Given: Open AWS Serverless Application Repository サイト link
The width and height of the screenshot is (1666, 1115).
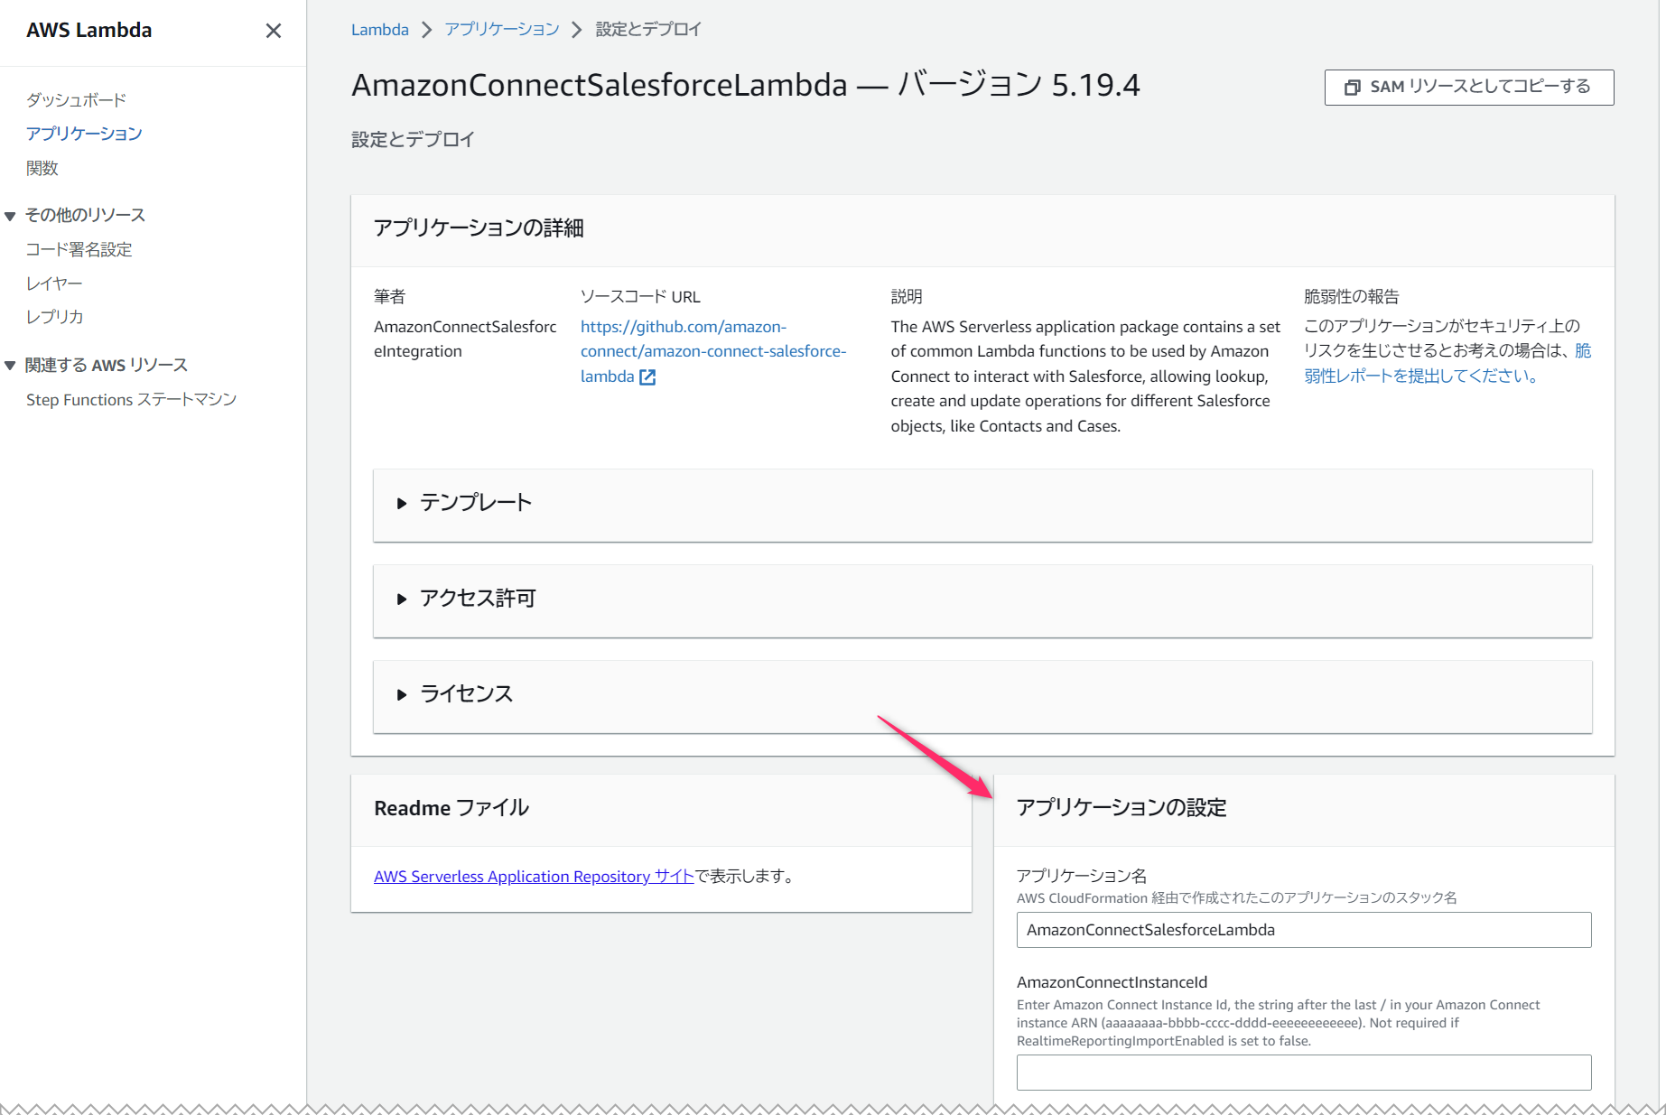Looking at the screenshot, I should pos(534,877).
